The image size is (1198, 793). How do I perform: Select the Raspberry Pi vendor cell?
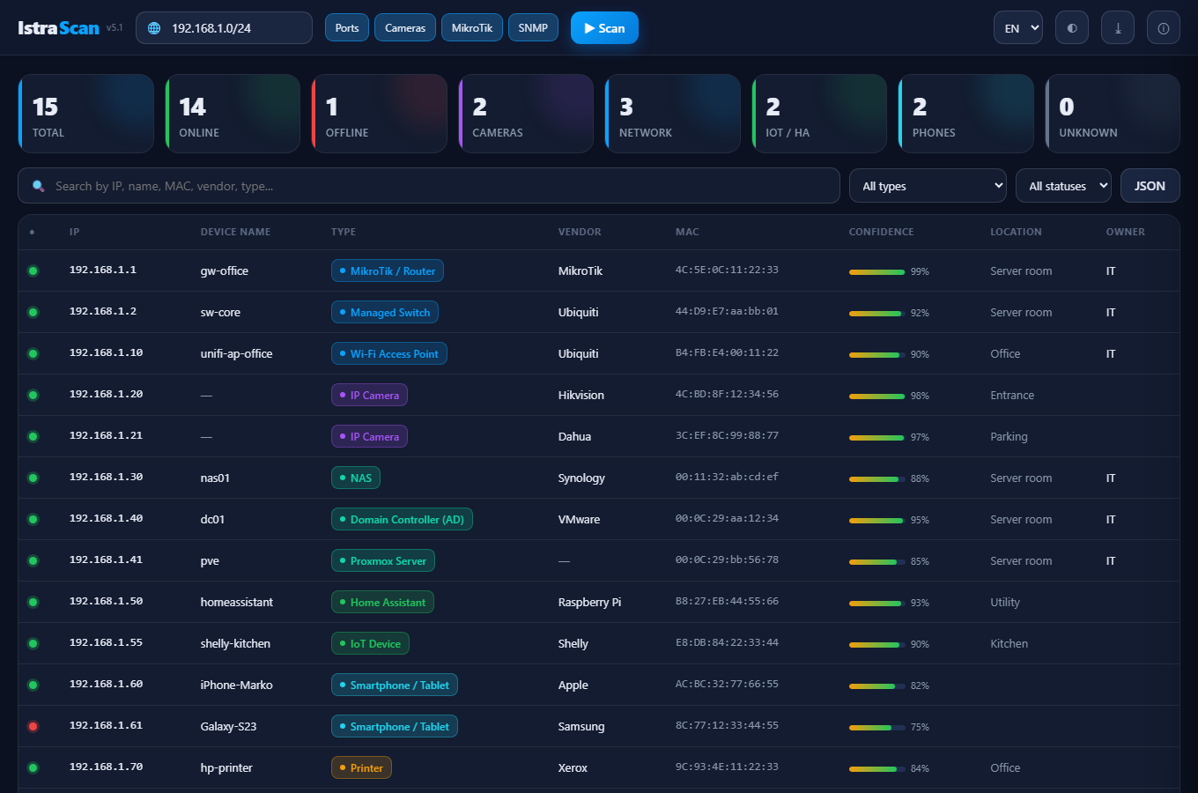590,603
